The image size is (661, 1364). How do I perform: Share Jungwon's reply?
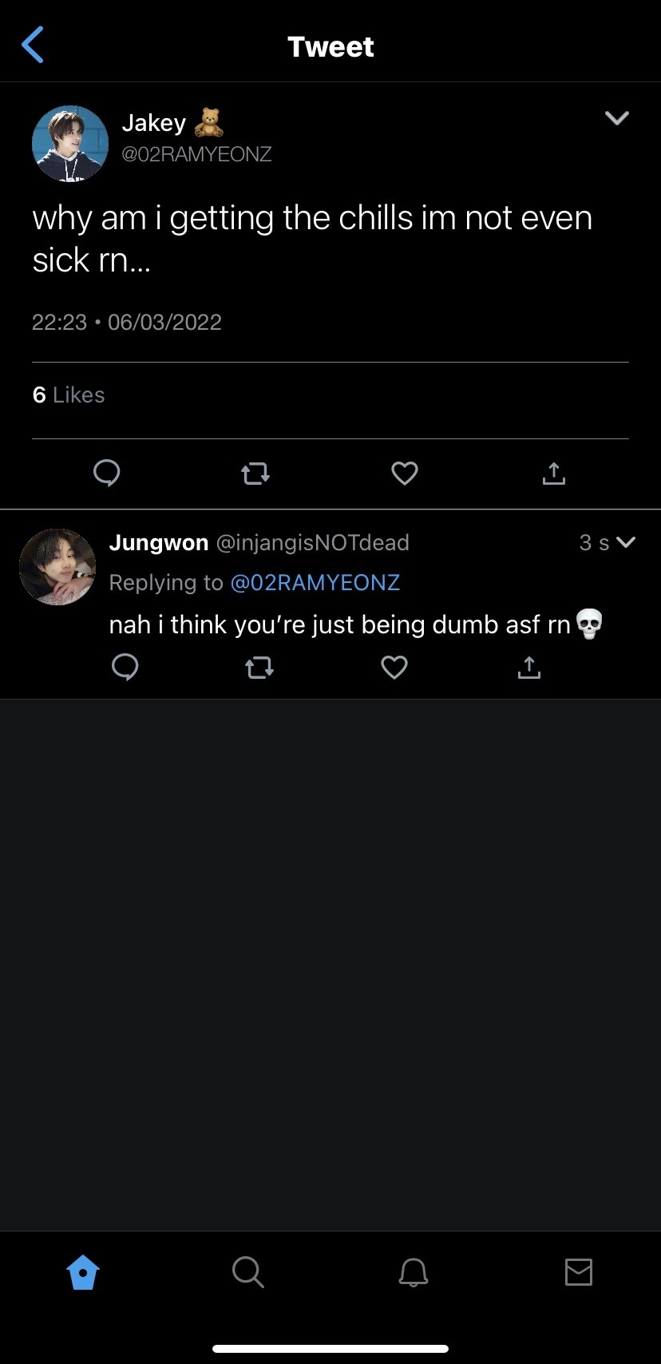click(x=529, y=666)
